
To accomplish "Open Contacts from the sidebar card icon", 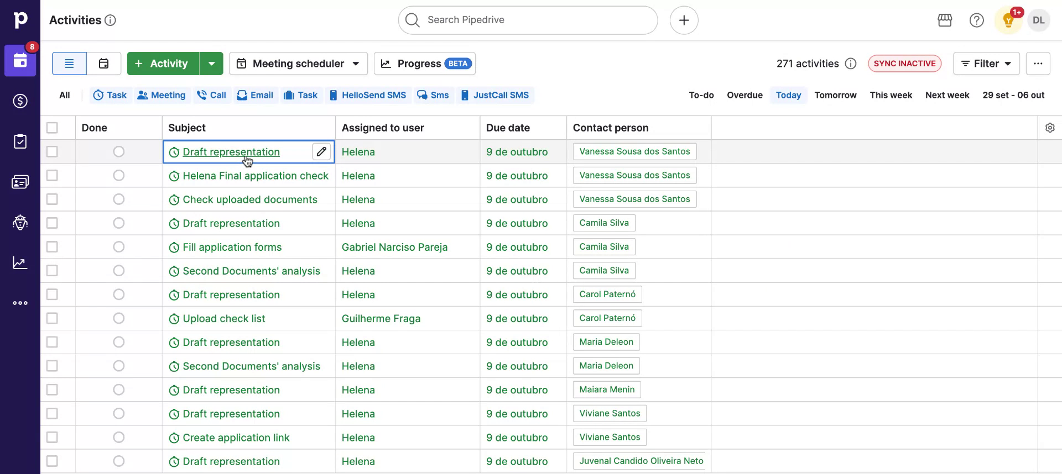I will click(x=20, y=182).
